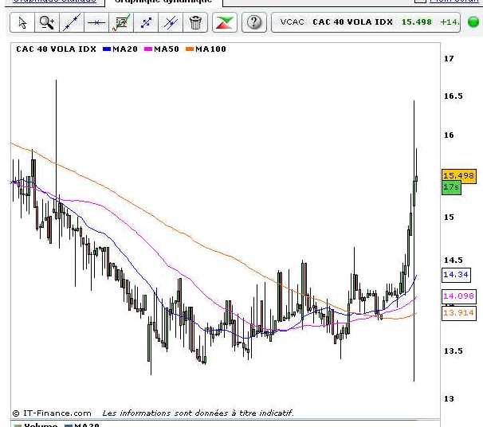Open help with the question mark button
The width and height of the screenshot is (483, 427).
[x=254, y=22]
